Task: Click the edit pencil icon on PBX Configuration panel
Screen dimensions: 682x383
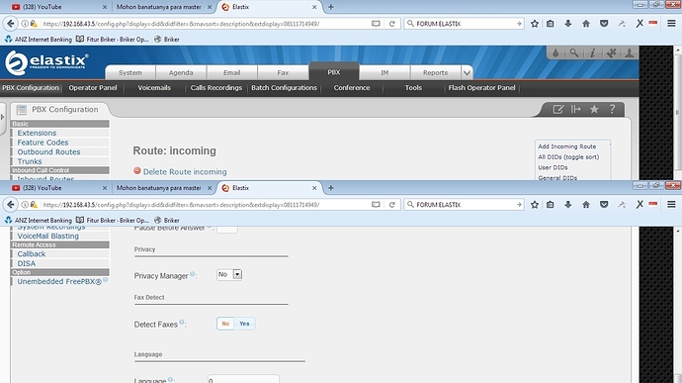Action: click(x=558, y=110)
